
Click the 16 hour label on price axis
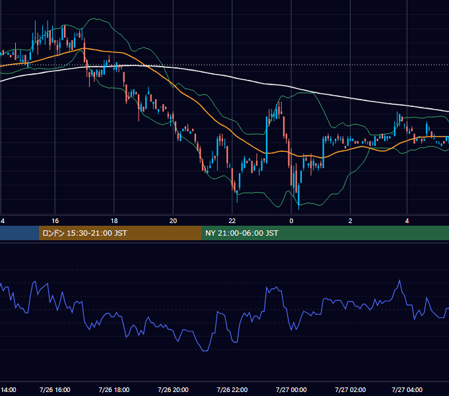55,221
